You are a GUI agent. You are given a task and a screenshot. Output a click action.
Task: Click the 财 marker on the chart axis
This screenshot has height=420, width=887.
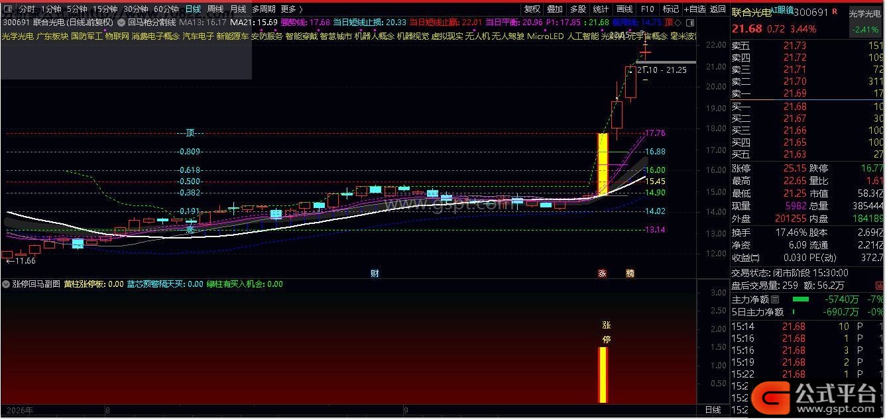[375, 273]
